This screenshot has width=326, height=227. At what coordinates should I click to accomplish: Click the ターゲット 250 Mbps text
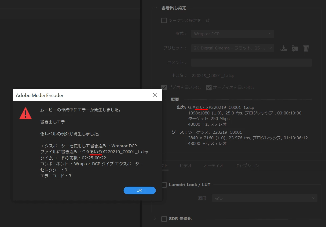pyautogui.click(x=209, y=118)
